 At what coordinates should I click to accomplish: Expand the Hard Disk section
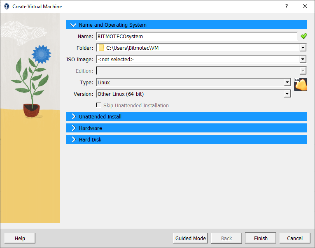coord(187,139)
